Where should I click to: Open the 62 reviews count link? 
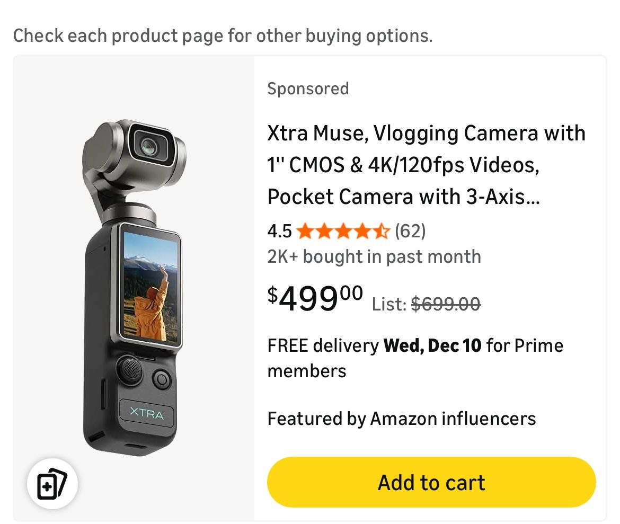tap(410, 231)
